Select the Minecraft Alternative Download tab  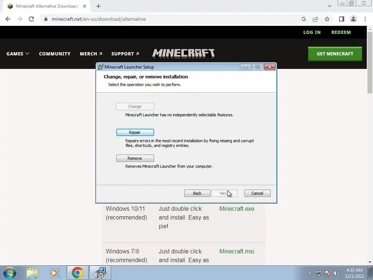pyautogui.click(x=46, y=7)
